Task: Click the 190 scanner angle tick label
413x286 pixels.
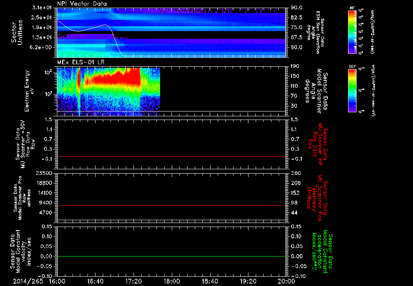Action: [x=295, y=66]
